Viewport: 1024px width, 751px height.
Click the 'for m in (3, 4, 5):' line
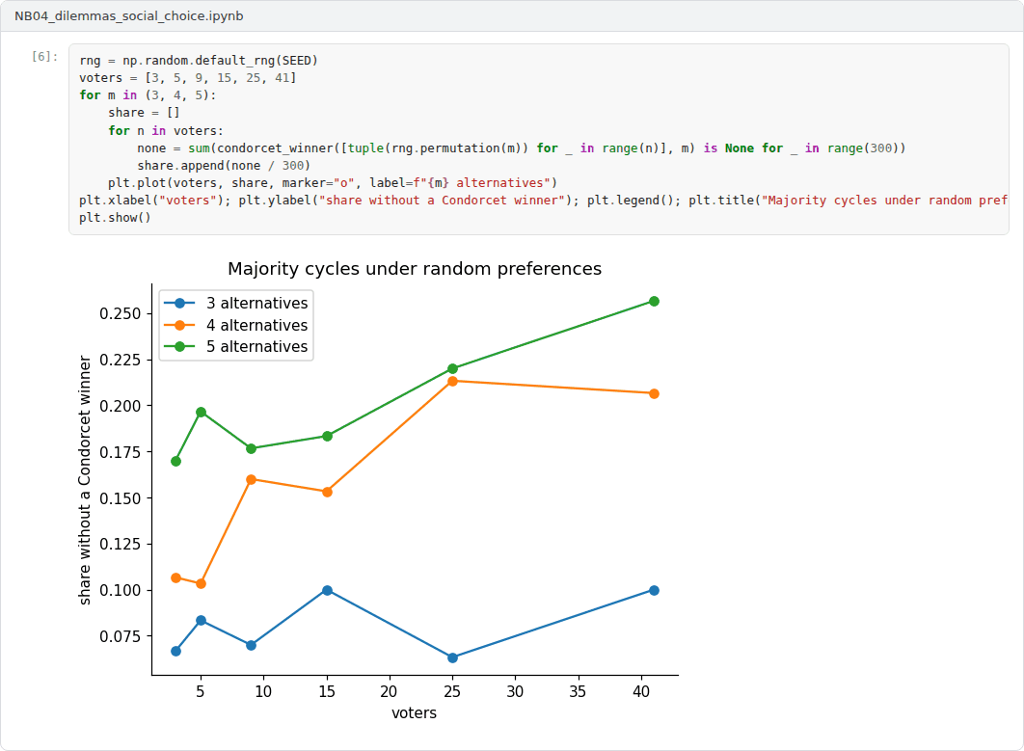pyautogui.click(x=148, y=95)
